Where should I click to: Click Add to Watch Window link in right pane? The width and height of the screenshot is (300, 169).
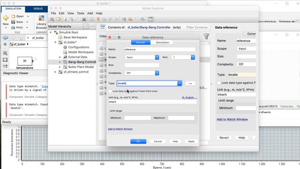pos(232,119)
